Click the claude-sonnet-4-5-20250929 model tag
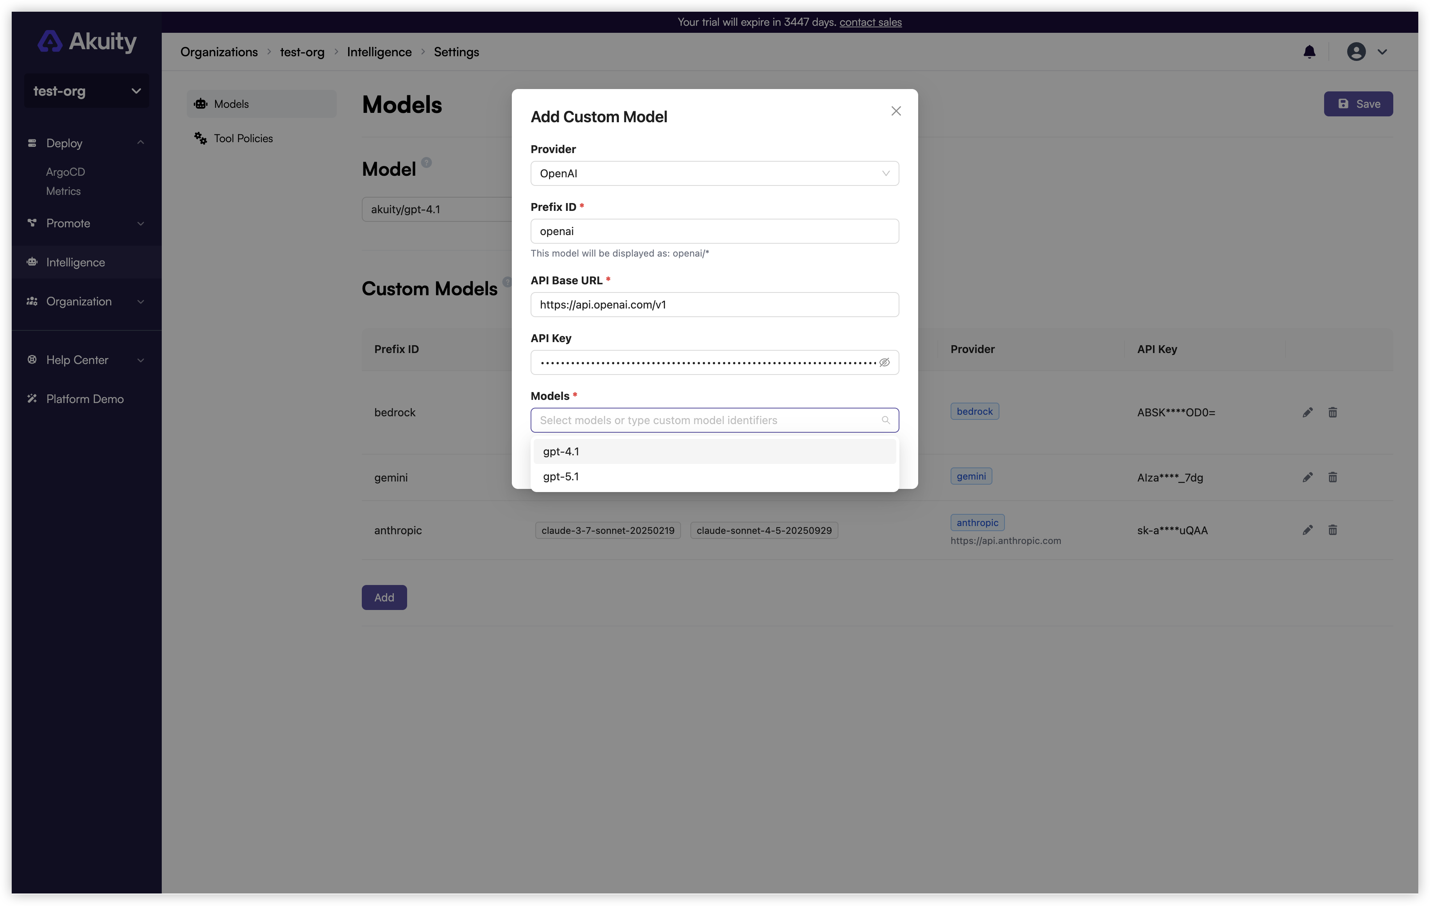The width and height of the screenshot is (1430, 906). click(x=764, y=530)
